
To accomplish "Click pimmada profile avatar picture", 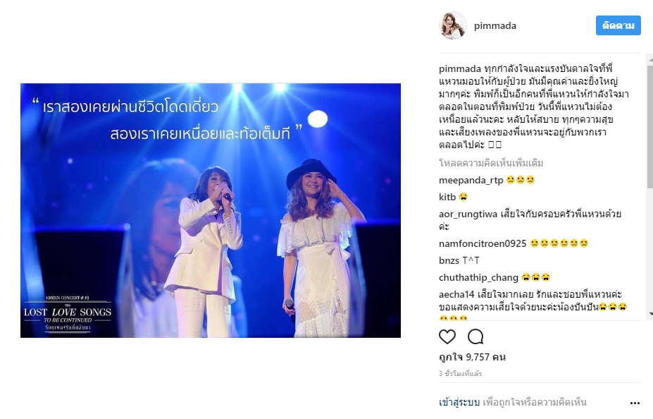I will coord(453,25).
